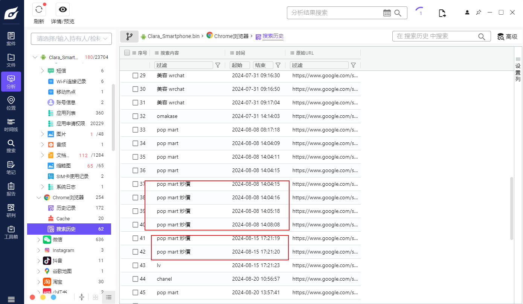Open 文件 in the left sidebar
This screenshot has height=304, width=523.
[11, 60]
